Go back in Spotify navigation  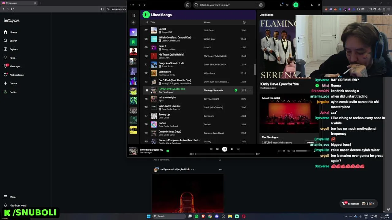tap(139, 5)
